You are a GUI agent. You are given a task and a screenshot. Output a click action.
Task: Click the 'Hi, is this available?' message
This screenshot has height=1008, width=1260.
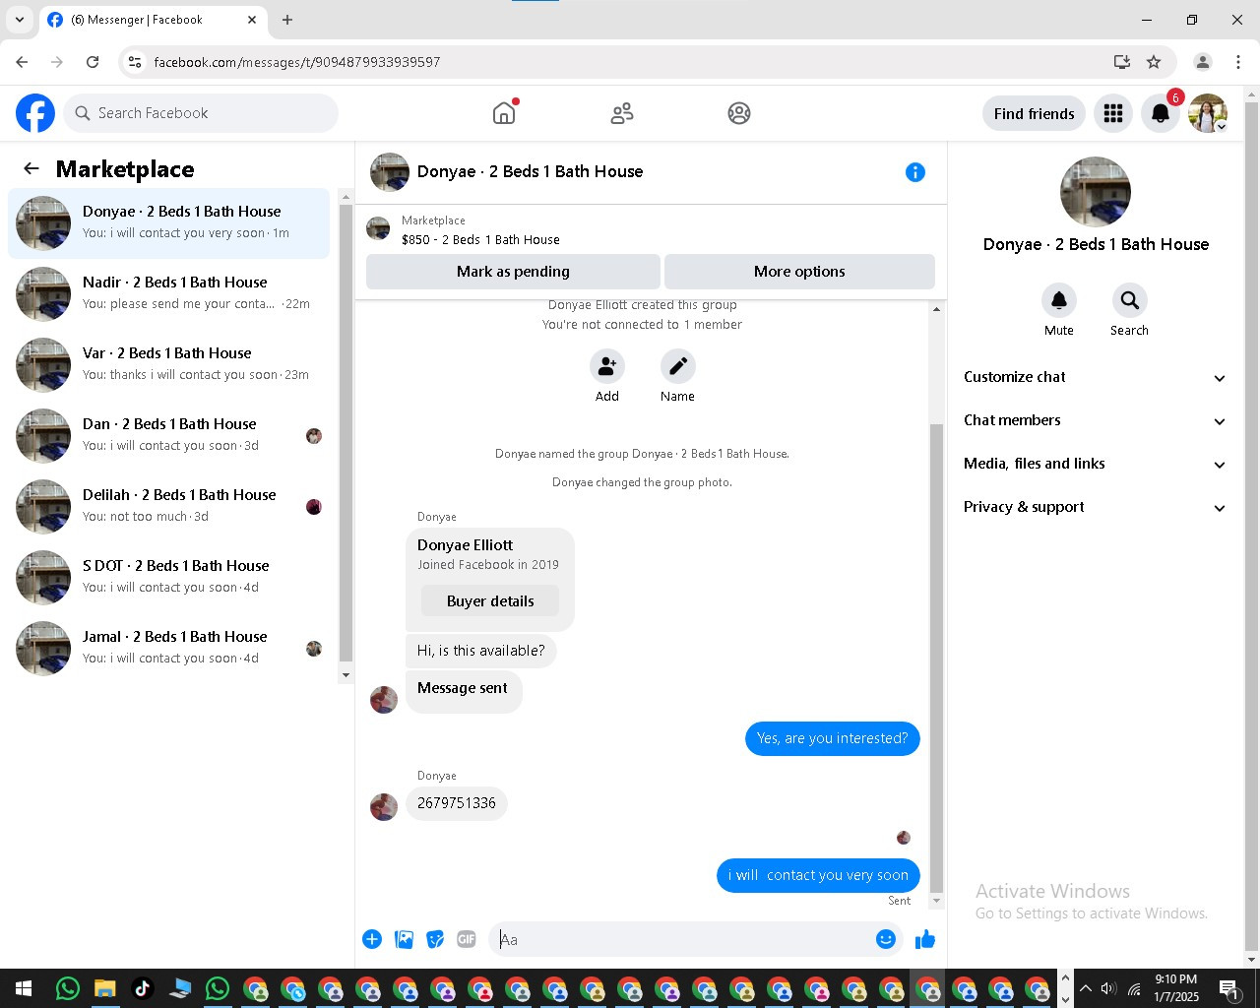tap(480, 651)
